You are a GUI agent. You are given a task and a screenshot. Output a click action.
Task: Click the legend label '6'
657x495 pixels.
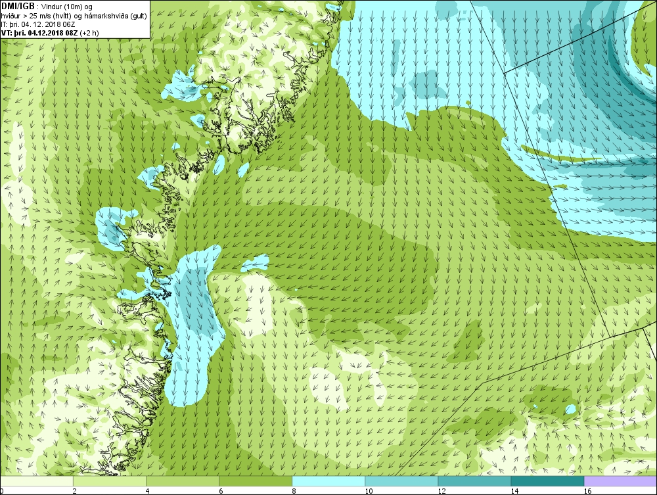tap(220, 491)
